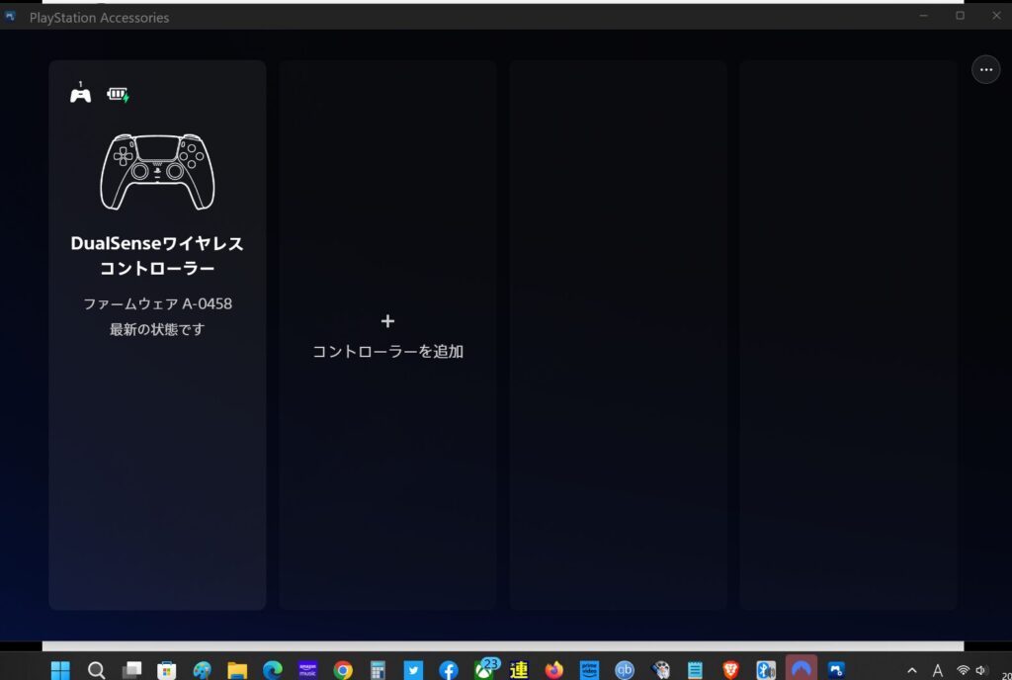
Task: Open taskbar Search
Action: coord(96,670)
